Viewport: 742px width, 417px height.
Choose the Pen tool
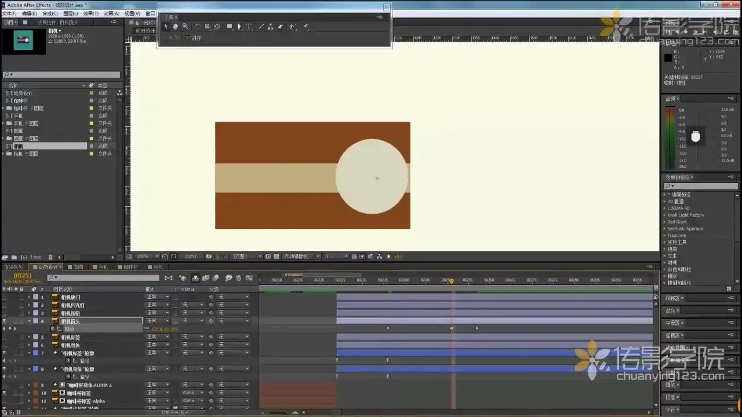click(x=239, y=27)
